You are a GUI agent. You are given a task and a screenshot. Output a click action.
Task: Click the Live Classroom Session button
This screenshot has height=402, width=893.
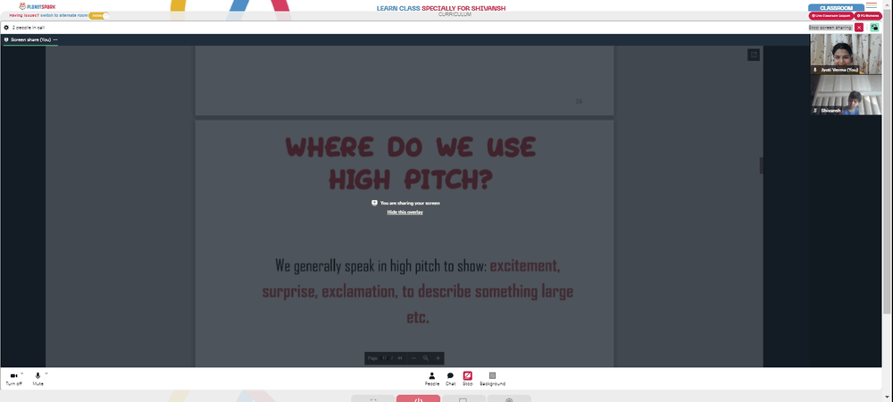coord(830,16)
